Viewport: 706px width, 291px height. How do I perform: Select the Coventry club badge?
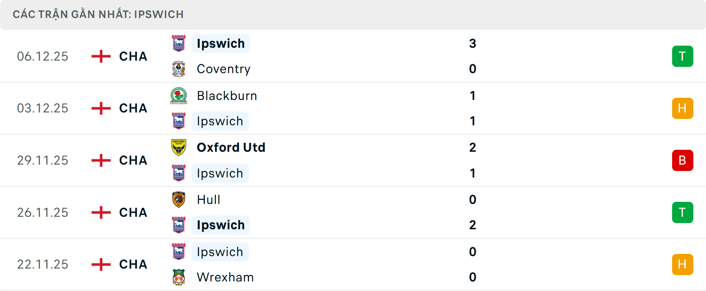pos(179,69)
